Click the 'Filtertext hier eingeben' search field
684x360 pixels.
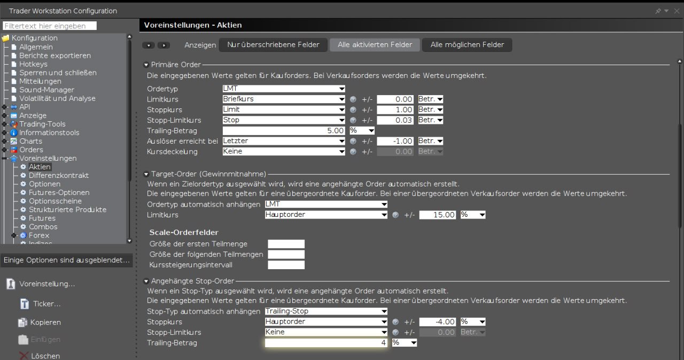click(x=50, y=26)
